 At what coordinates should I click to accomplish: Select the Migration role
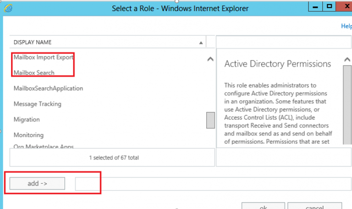click(27, 119)
